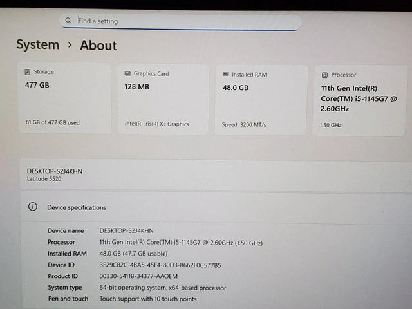
Task: Click the Storage drive icon
Action: 27,72
